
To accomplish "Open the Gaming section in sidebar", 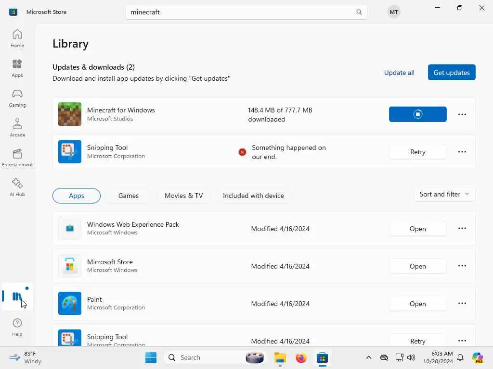I will click(17, 98).
